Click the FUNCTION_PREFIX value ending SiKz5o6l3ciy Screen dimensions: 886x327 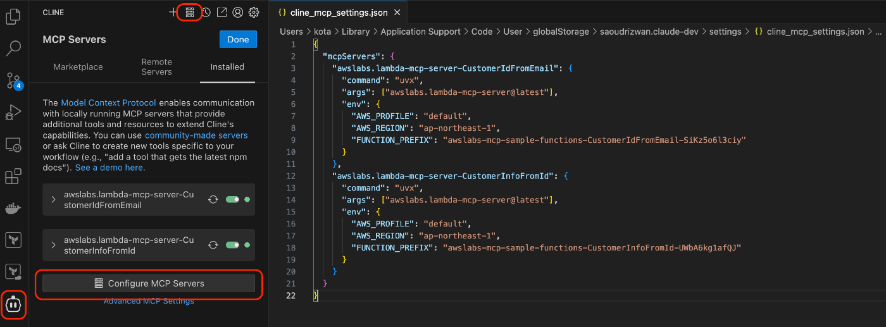coord(594,140)
